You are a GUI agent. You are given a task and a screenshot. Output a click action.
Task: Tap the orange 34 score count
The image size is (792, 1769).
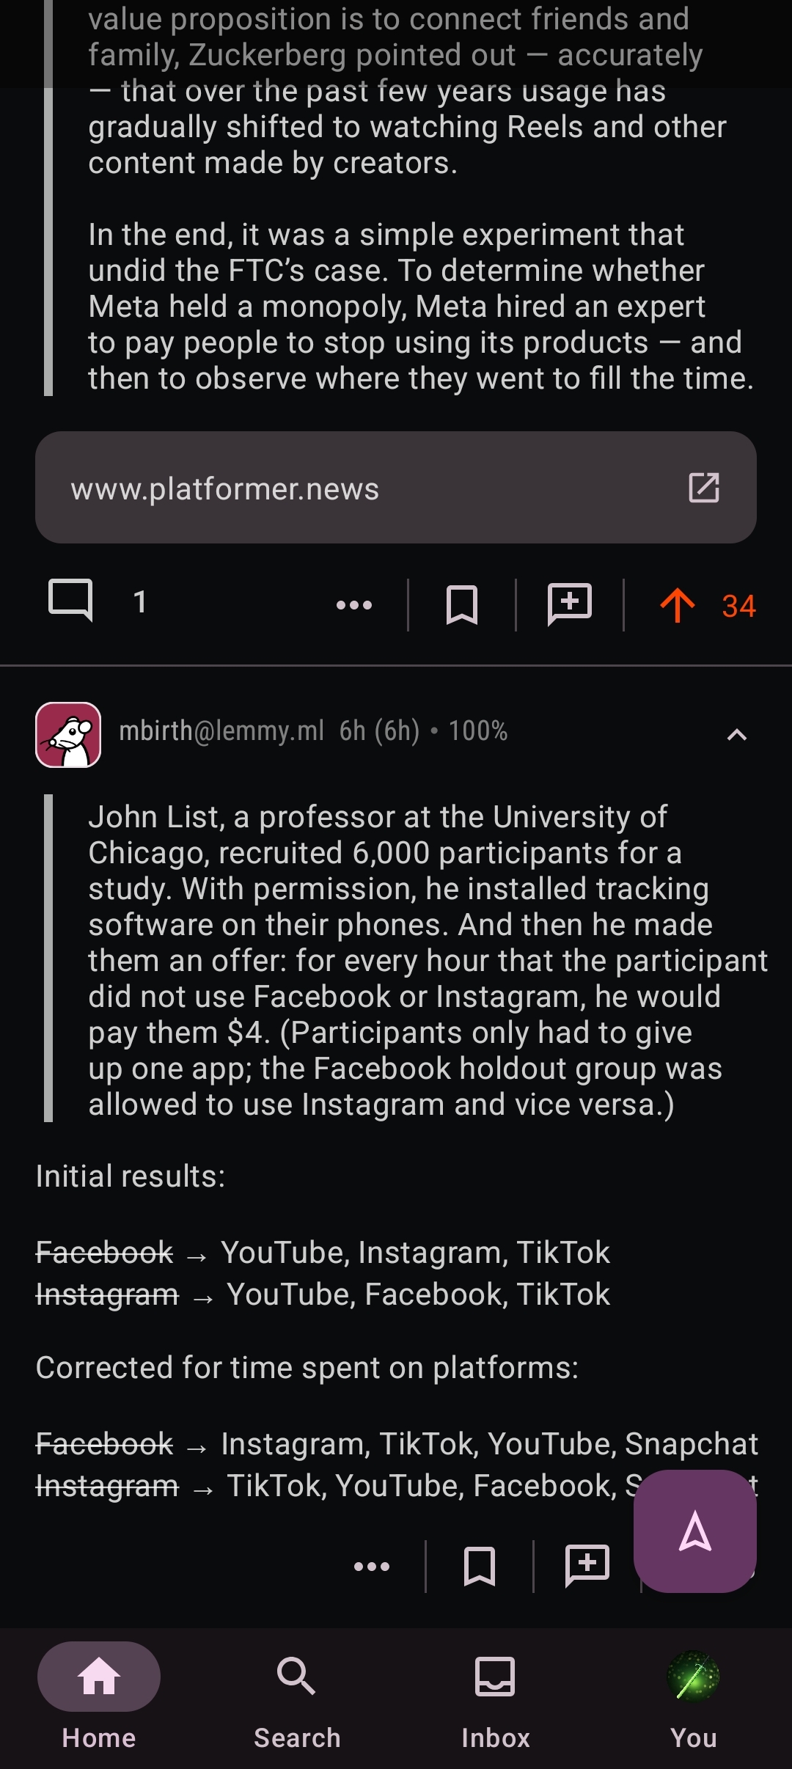[738, 607]
